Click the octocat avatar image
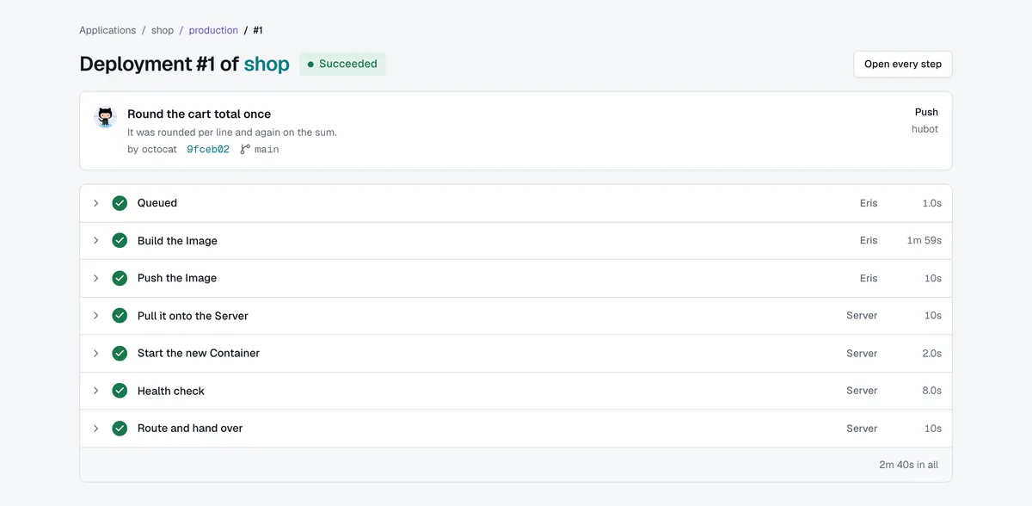 pyautogui.click(x=105, y=118)
